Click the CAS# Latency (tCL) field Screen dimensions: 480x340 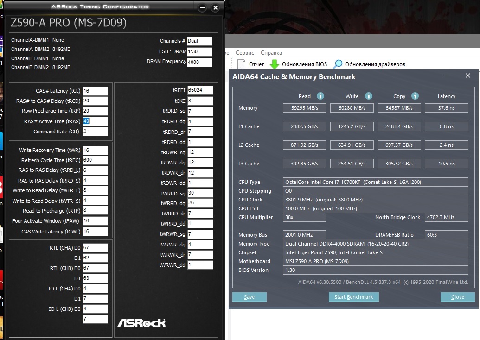coord(95,91)
